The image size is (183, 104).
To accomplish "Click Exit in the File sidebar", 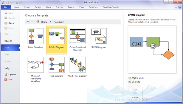I will tap(8, 80).
